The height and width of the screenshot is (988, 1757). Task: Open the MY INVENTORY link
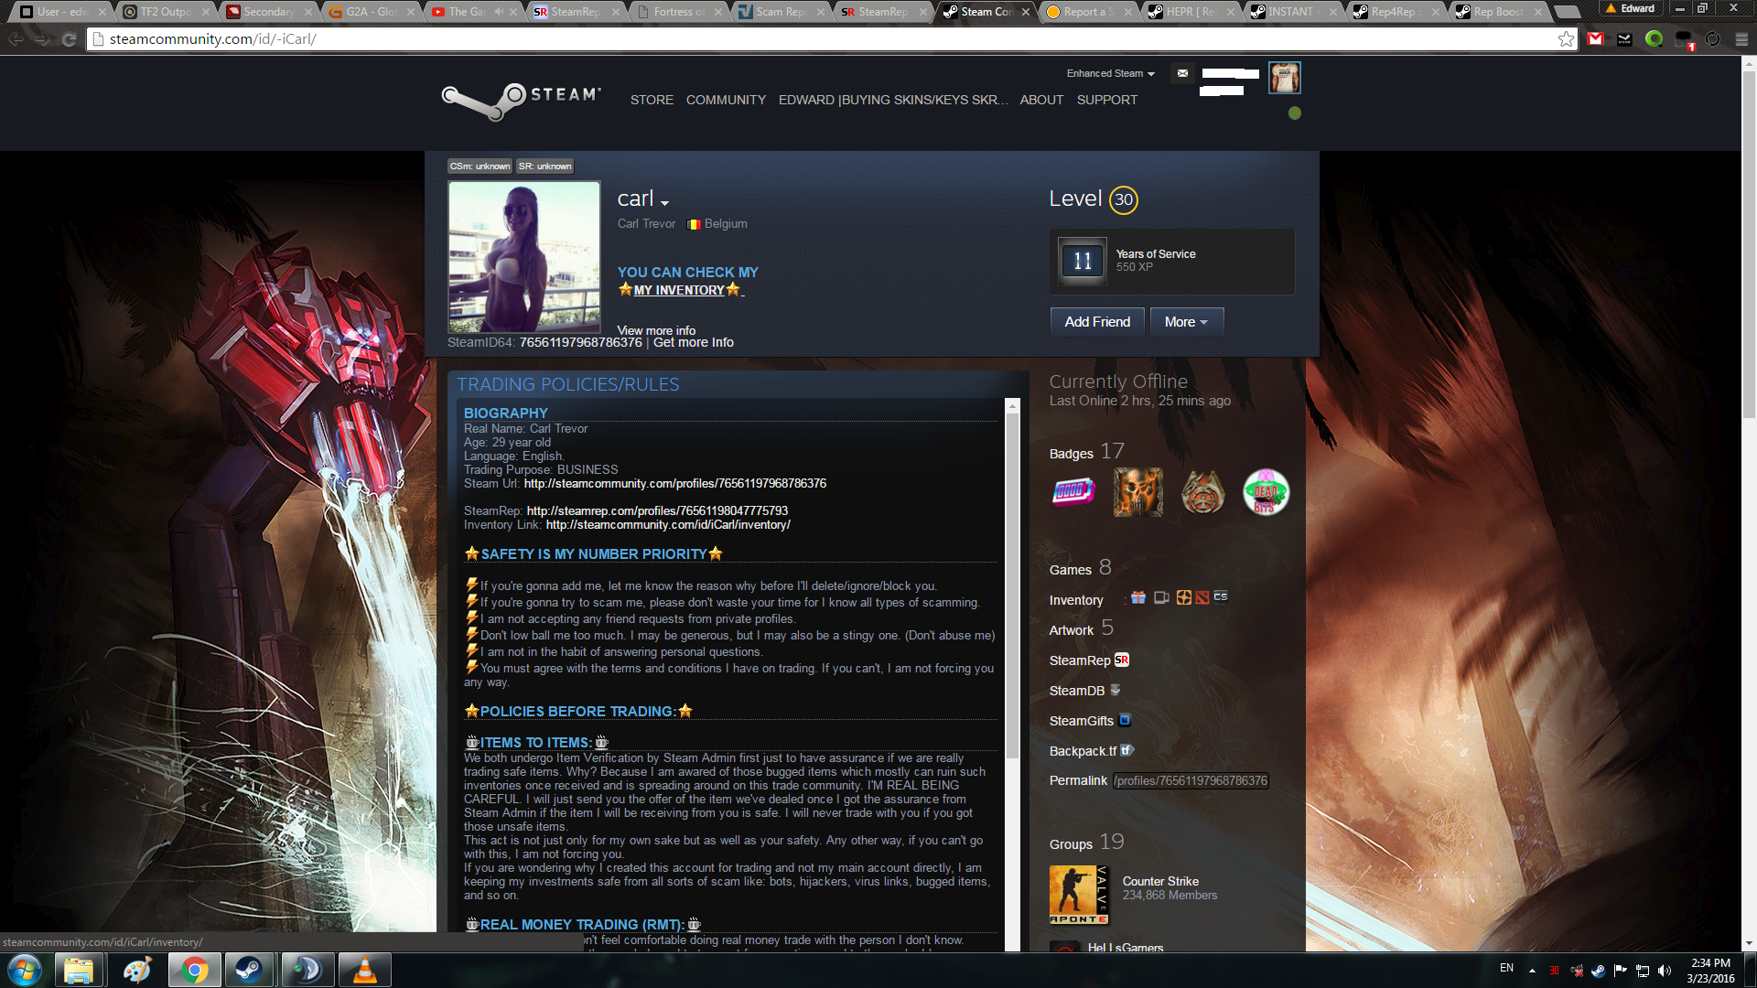[679, 290]
